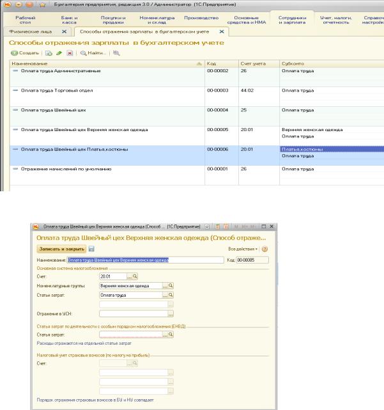Click the Код column header
The width and height of the screenshot is (384, 410).
coord(222,63)
